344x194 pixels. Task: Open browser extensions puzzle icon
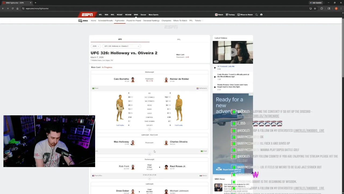(x=322, y=8)
